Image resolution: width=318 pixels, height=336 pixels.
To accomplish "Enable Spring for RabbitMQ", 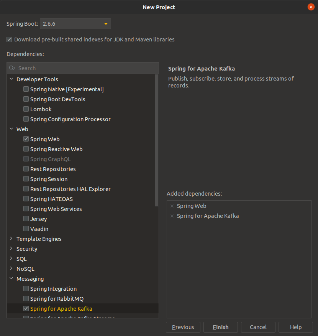I will [26, 298].
